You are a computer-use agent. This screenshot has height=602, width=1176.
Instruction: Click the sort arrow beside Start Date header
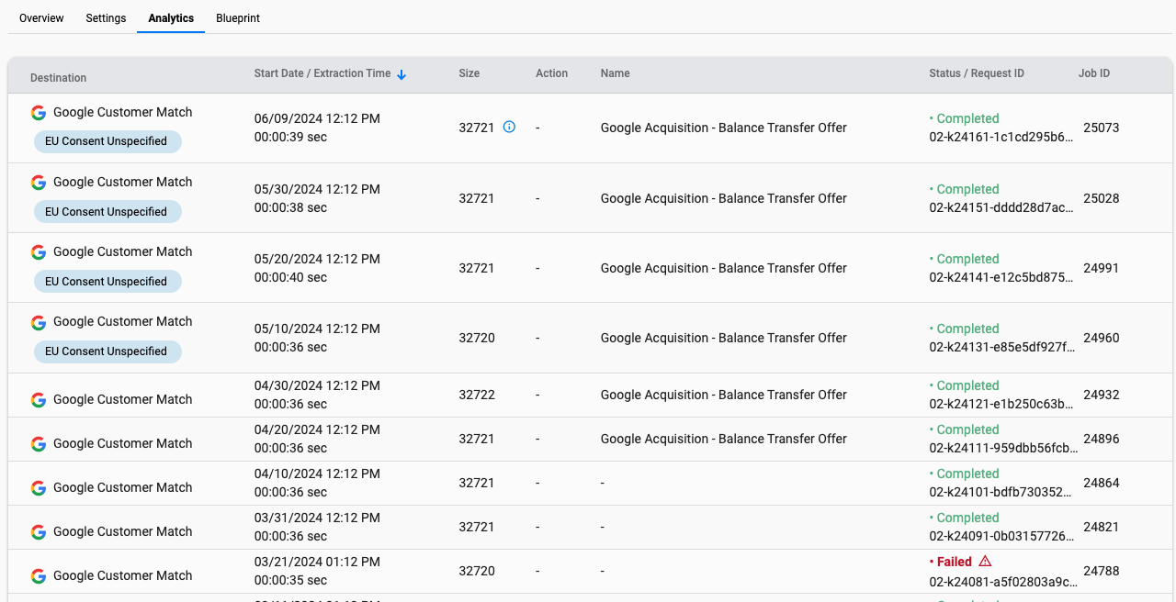[x=401, y=74]
